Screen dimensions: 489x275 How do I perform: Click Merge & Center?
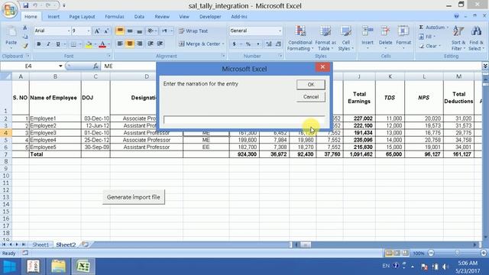(x=199, y=44)
